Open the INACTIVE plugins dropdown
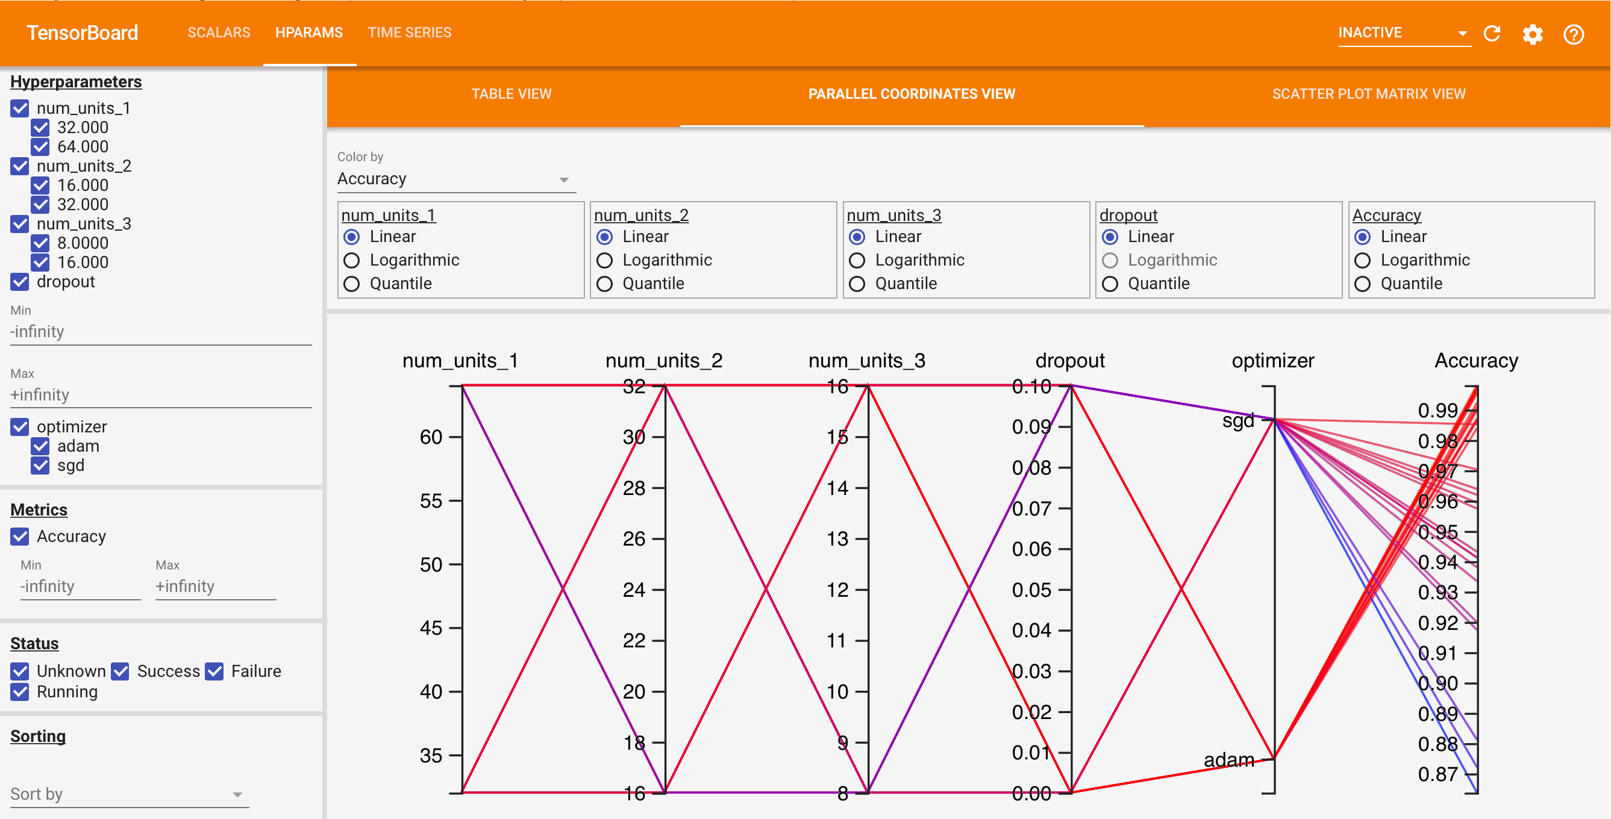Screen dimensions: 1611x819 (1403, 33)
